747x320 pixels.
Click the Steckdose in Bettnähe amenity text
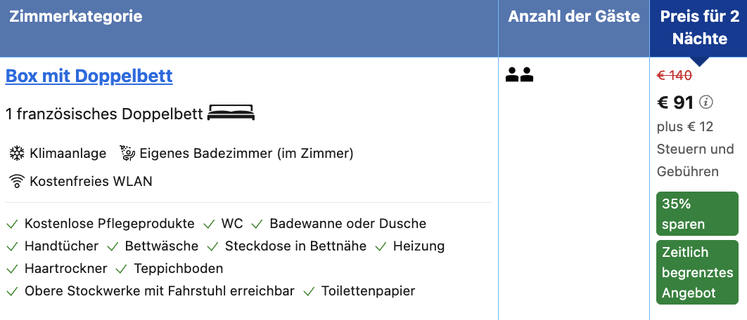click(x=296, y=246)
